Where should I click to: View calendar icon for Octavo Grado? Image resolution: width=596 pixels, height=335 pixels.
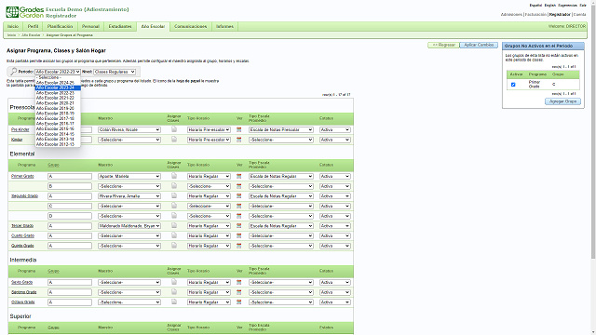(238, 301)
